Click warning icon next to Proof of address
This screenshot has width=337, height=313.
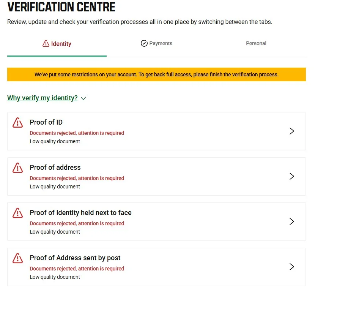[x=17, y=168]
